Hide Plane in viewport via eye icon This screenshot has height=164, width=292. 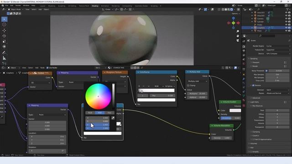click(286, 31)
